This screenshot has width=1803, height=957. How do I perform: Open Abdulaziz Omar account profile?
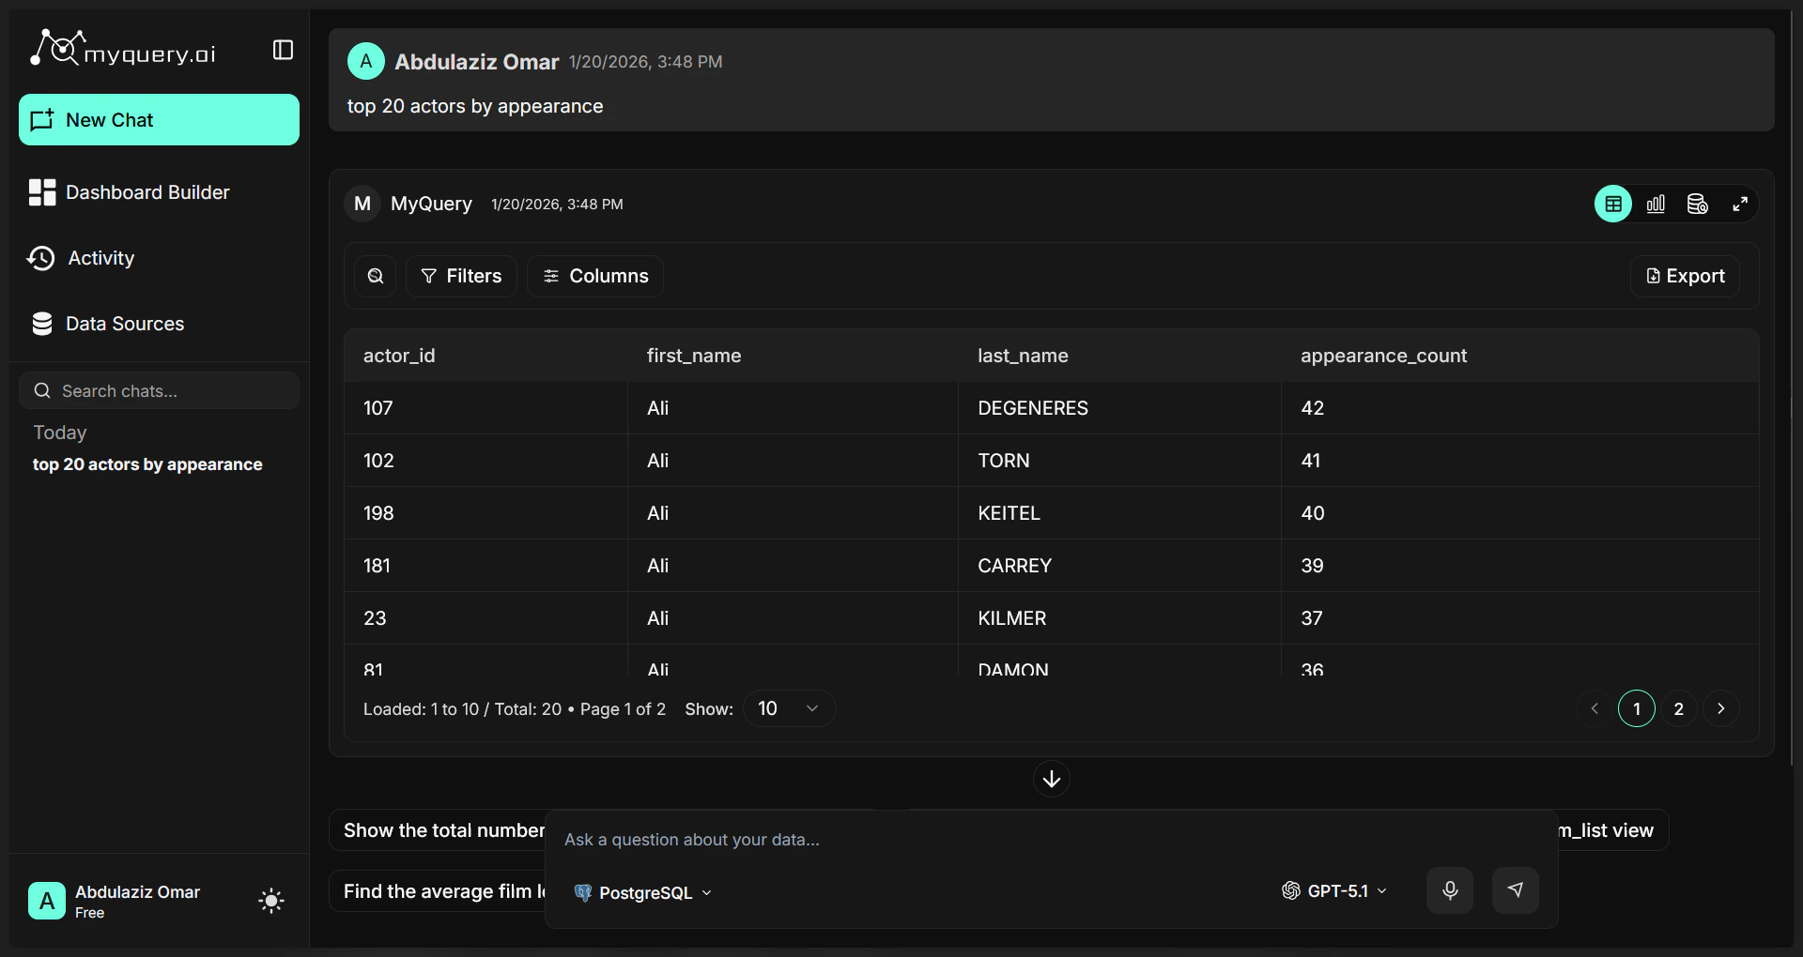(115, 901)
